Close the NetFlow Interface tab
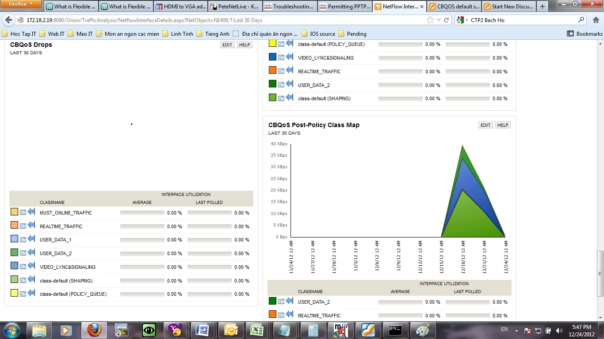Screen dimensions: 604x339 tap(421, 7)
